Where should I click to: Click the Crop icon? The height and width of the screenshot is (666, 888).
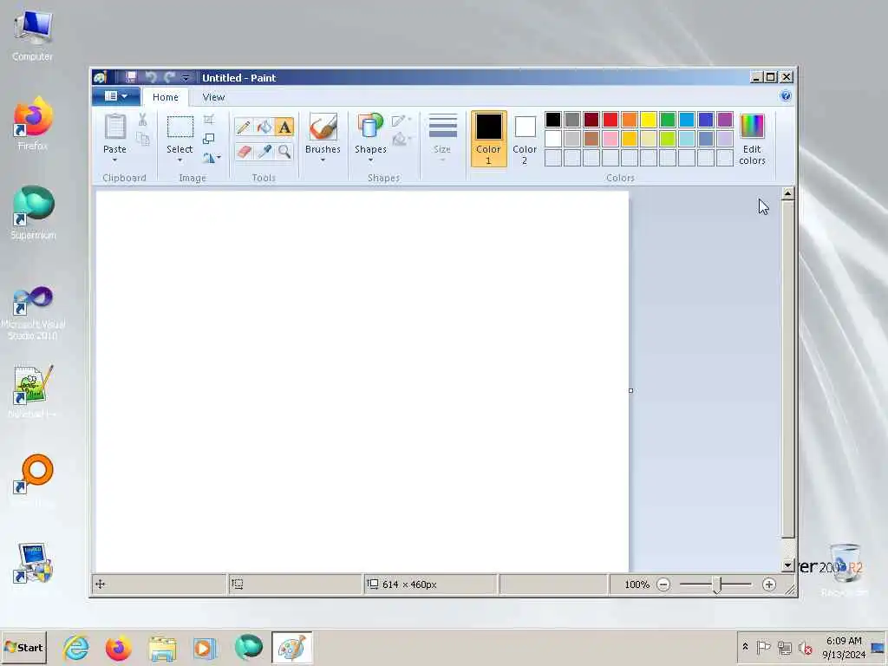pos(209,120)
